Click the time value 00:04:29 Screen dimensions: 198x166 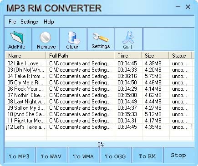(127, 89)
